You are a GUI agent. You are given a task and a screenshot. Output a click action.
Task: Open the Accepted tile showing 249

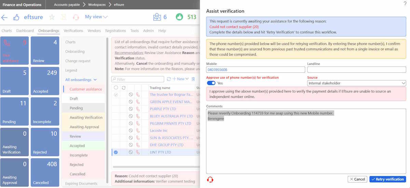(x=45, y=81)
